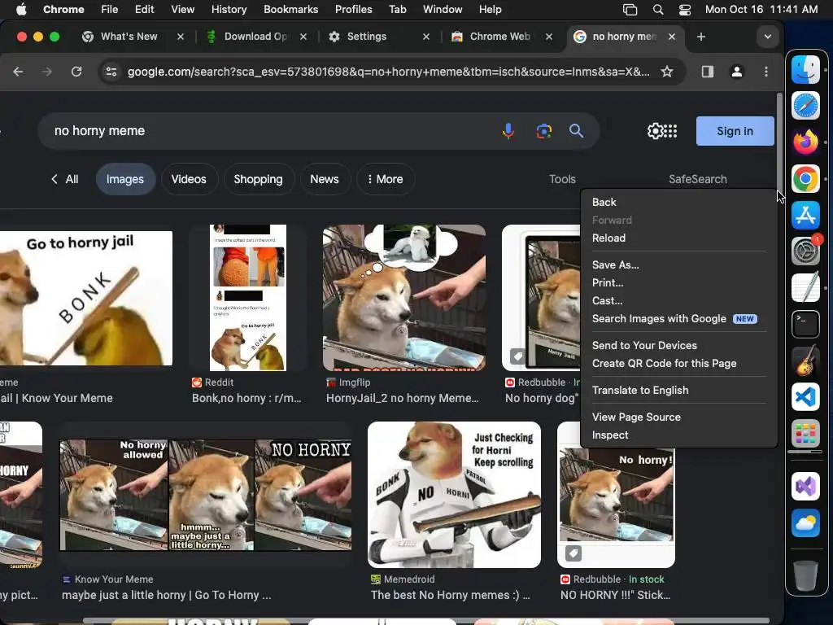Image resolution: width=833 pixels, height=625 pixels.
Task: Expand the tab search dropdown arrow
Action: click(767, 37)
